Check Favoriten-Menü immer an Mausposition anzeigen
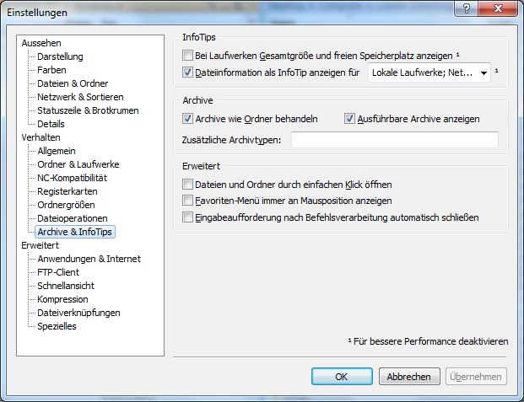 (187, 201)
